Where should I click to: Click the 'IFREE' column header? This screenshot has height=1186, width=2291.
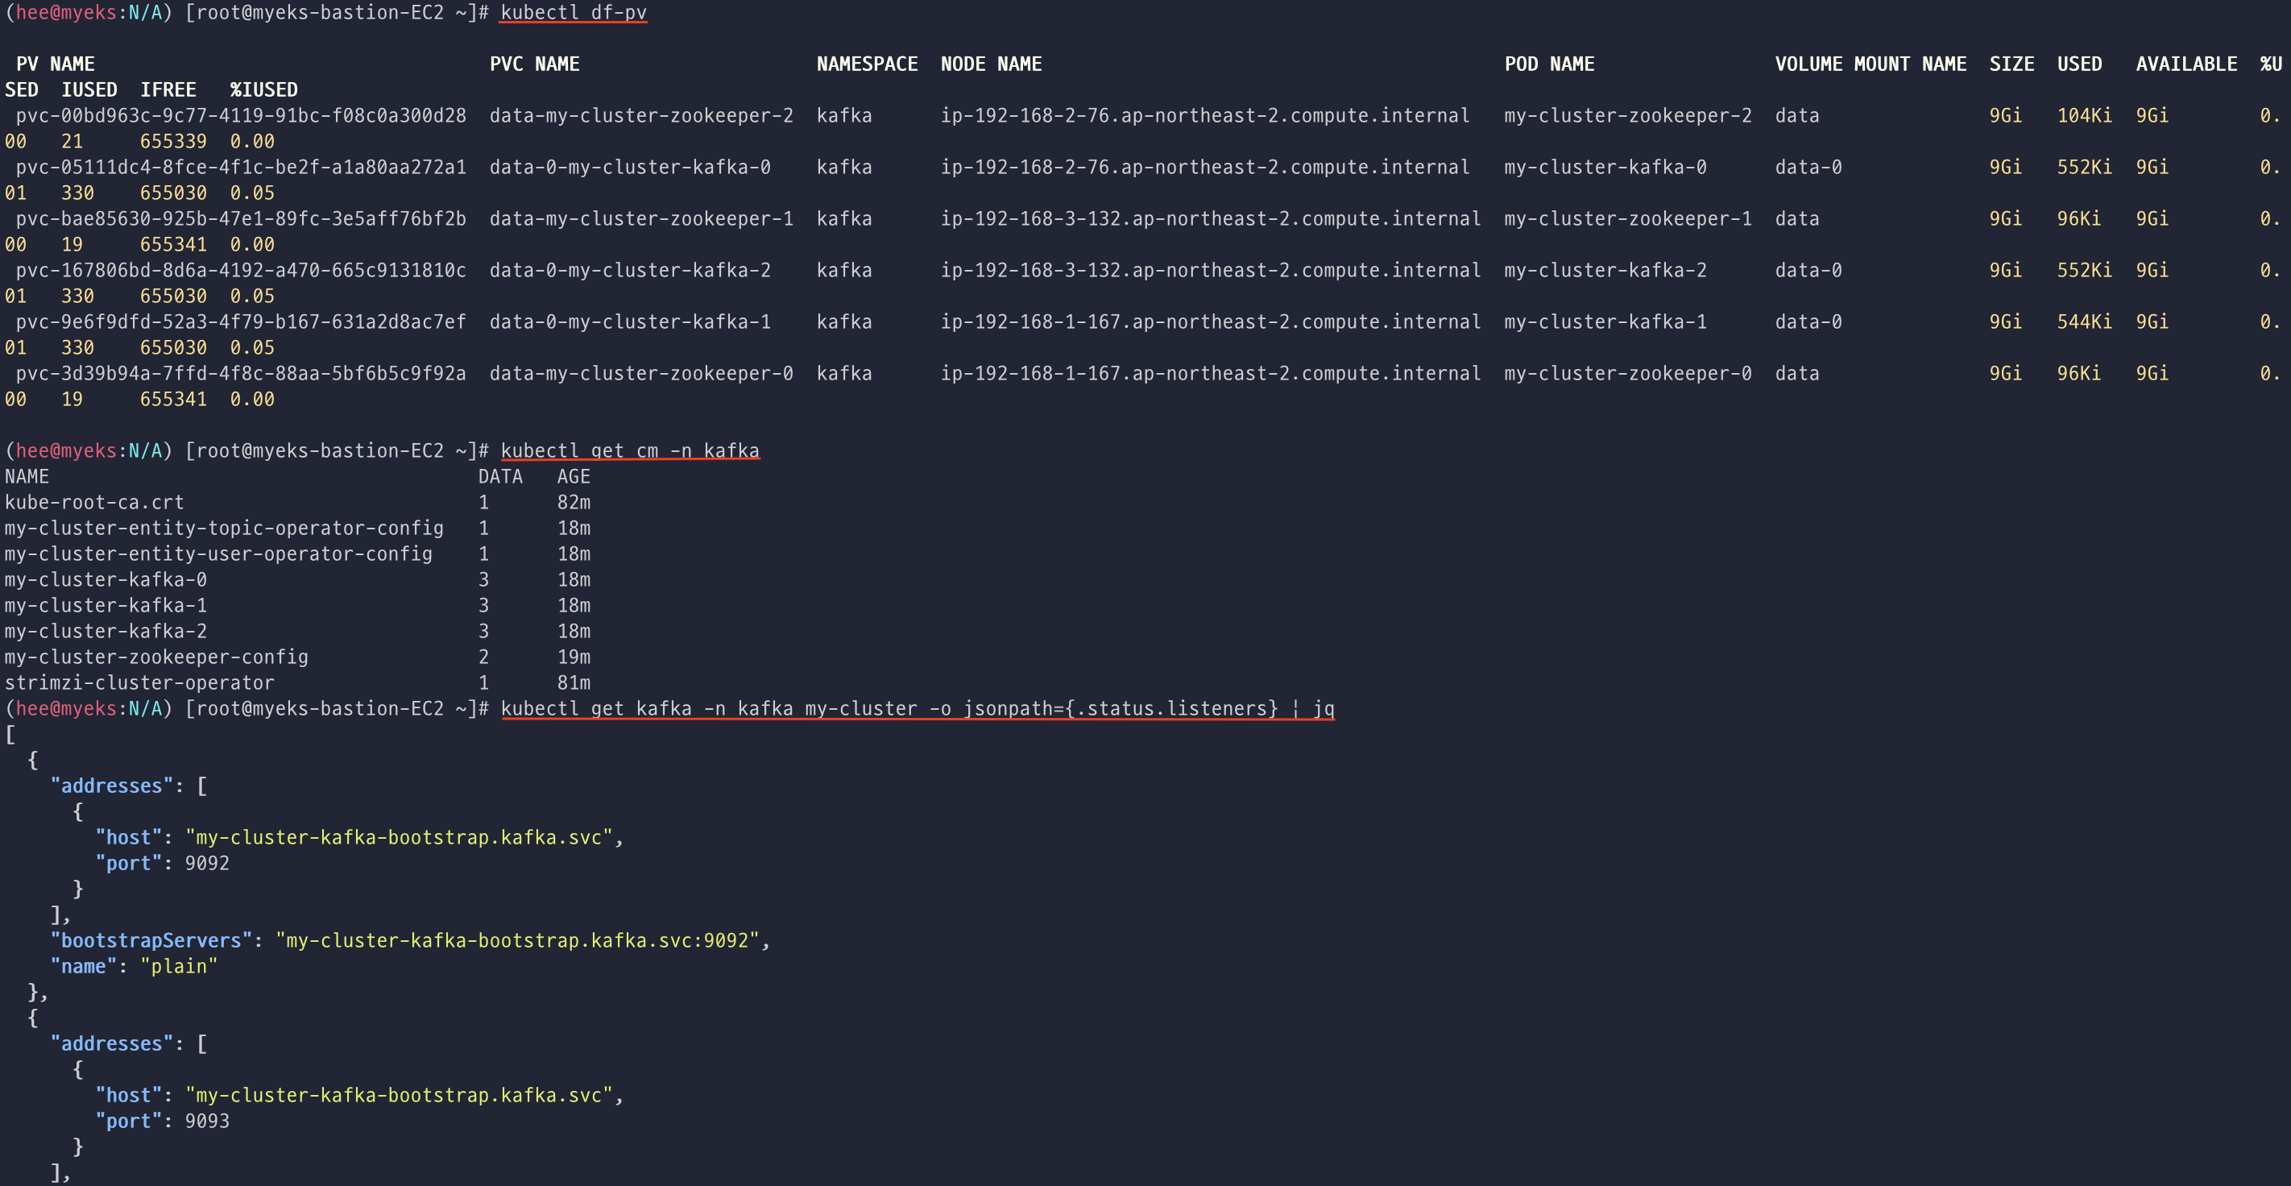coord(168,90)
